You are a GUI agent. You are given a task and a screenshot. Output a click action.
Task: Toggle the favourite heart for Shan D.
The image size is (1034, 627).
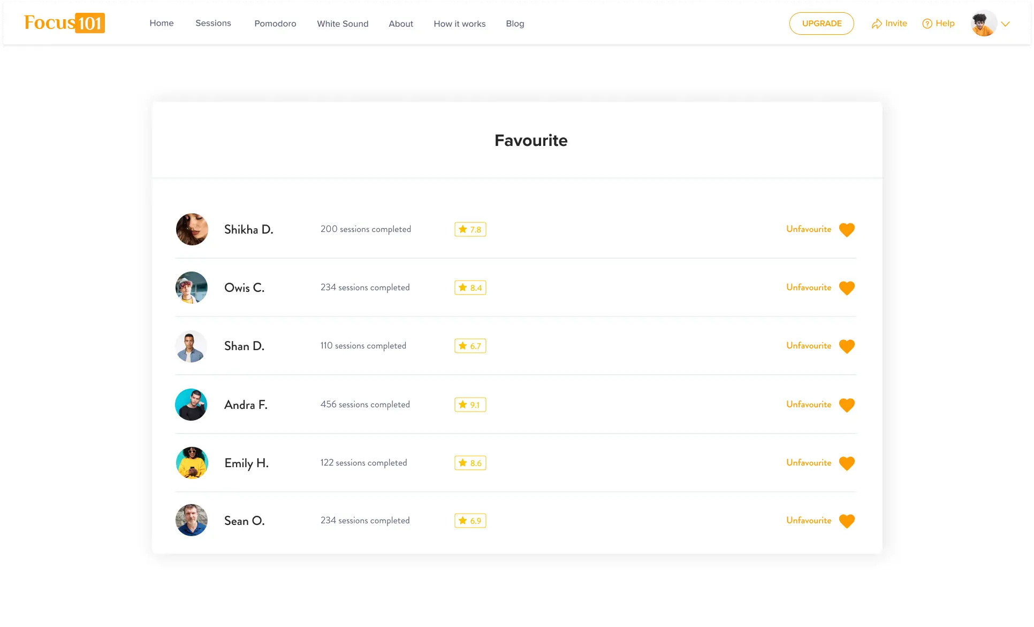[846, 346]
